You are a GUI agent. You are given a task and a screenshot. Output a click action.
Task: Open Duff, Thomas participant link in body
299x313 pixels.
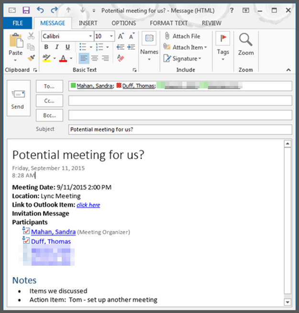(51, 241)
